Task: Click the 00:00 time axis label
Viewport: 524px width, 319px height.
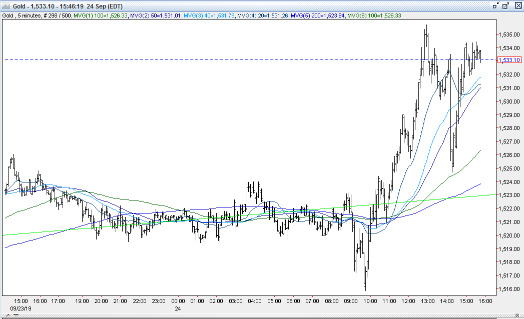Action: point(178,301)
